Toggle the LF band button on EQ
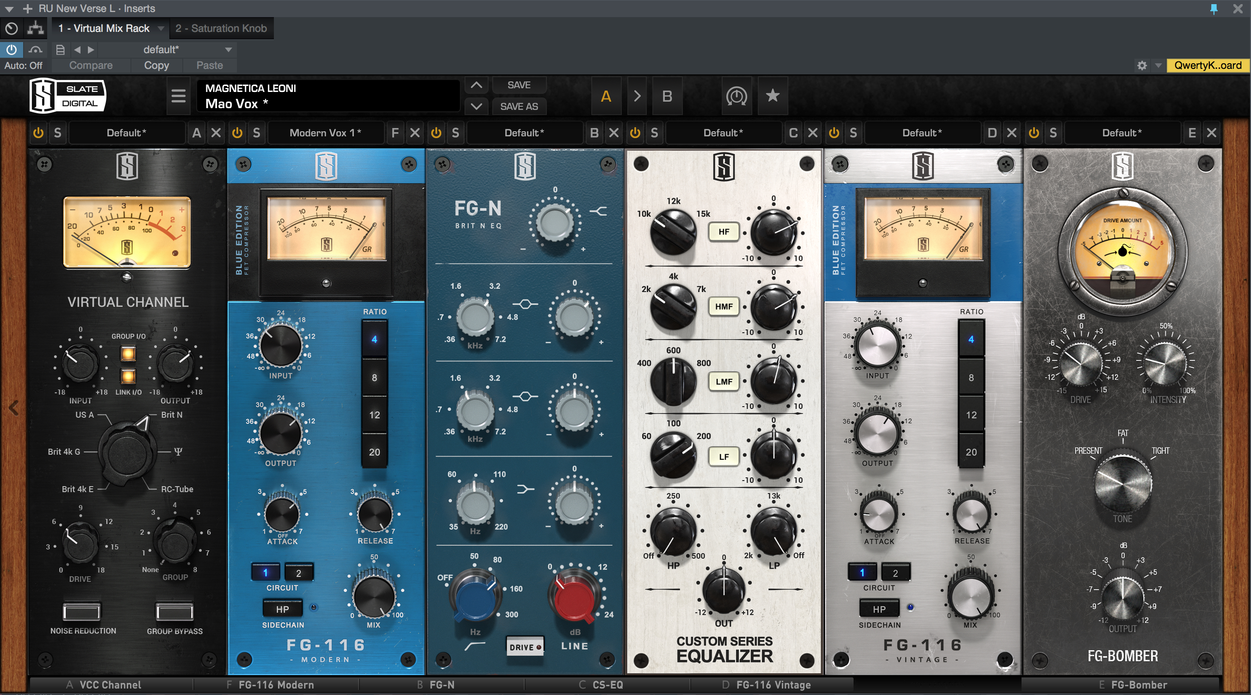This screenshot has width=1251, height=695. coord(724,457)
